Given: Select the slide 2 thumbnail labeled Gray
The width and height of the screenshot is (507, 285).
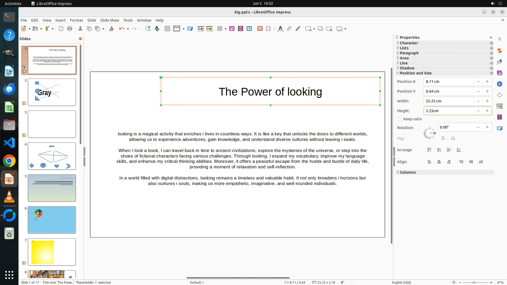Looking at the screenshot, I should coord(52,92).
